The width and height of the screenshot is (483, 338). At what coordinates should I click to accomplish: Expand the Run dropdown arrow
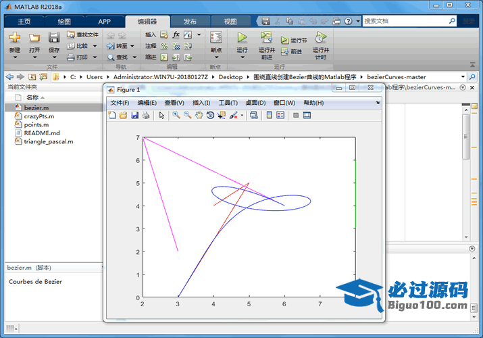(243, 57)
